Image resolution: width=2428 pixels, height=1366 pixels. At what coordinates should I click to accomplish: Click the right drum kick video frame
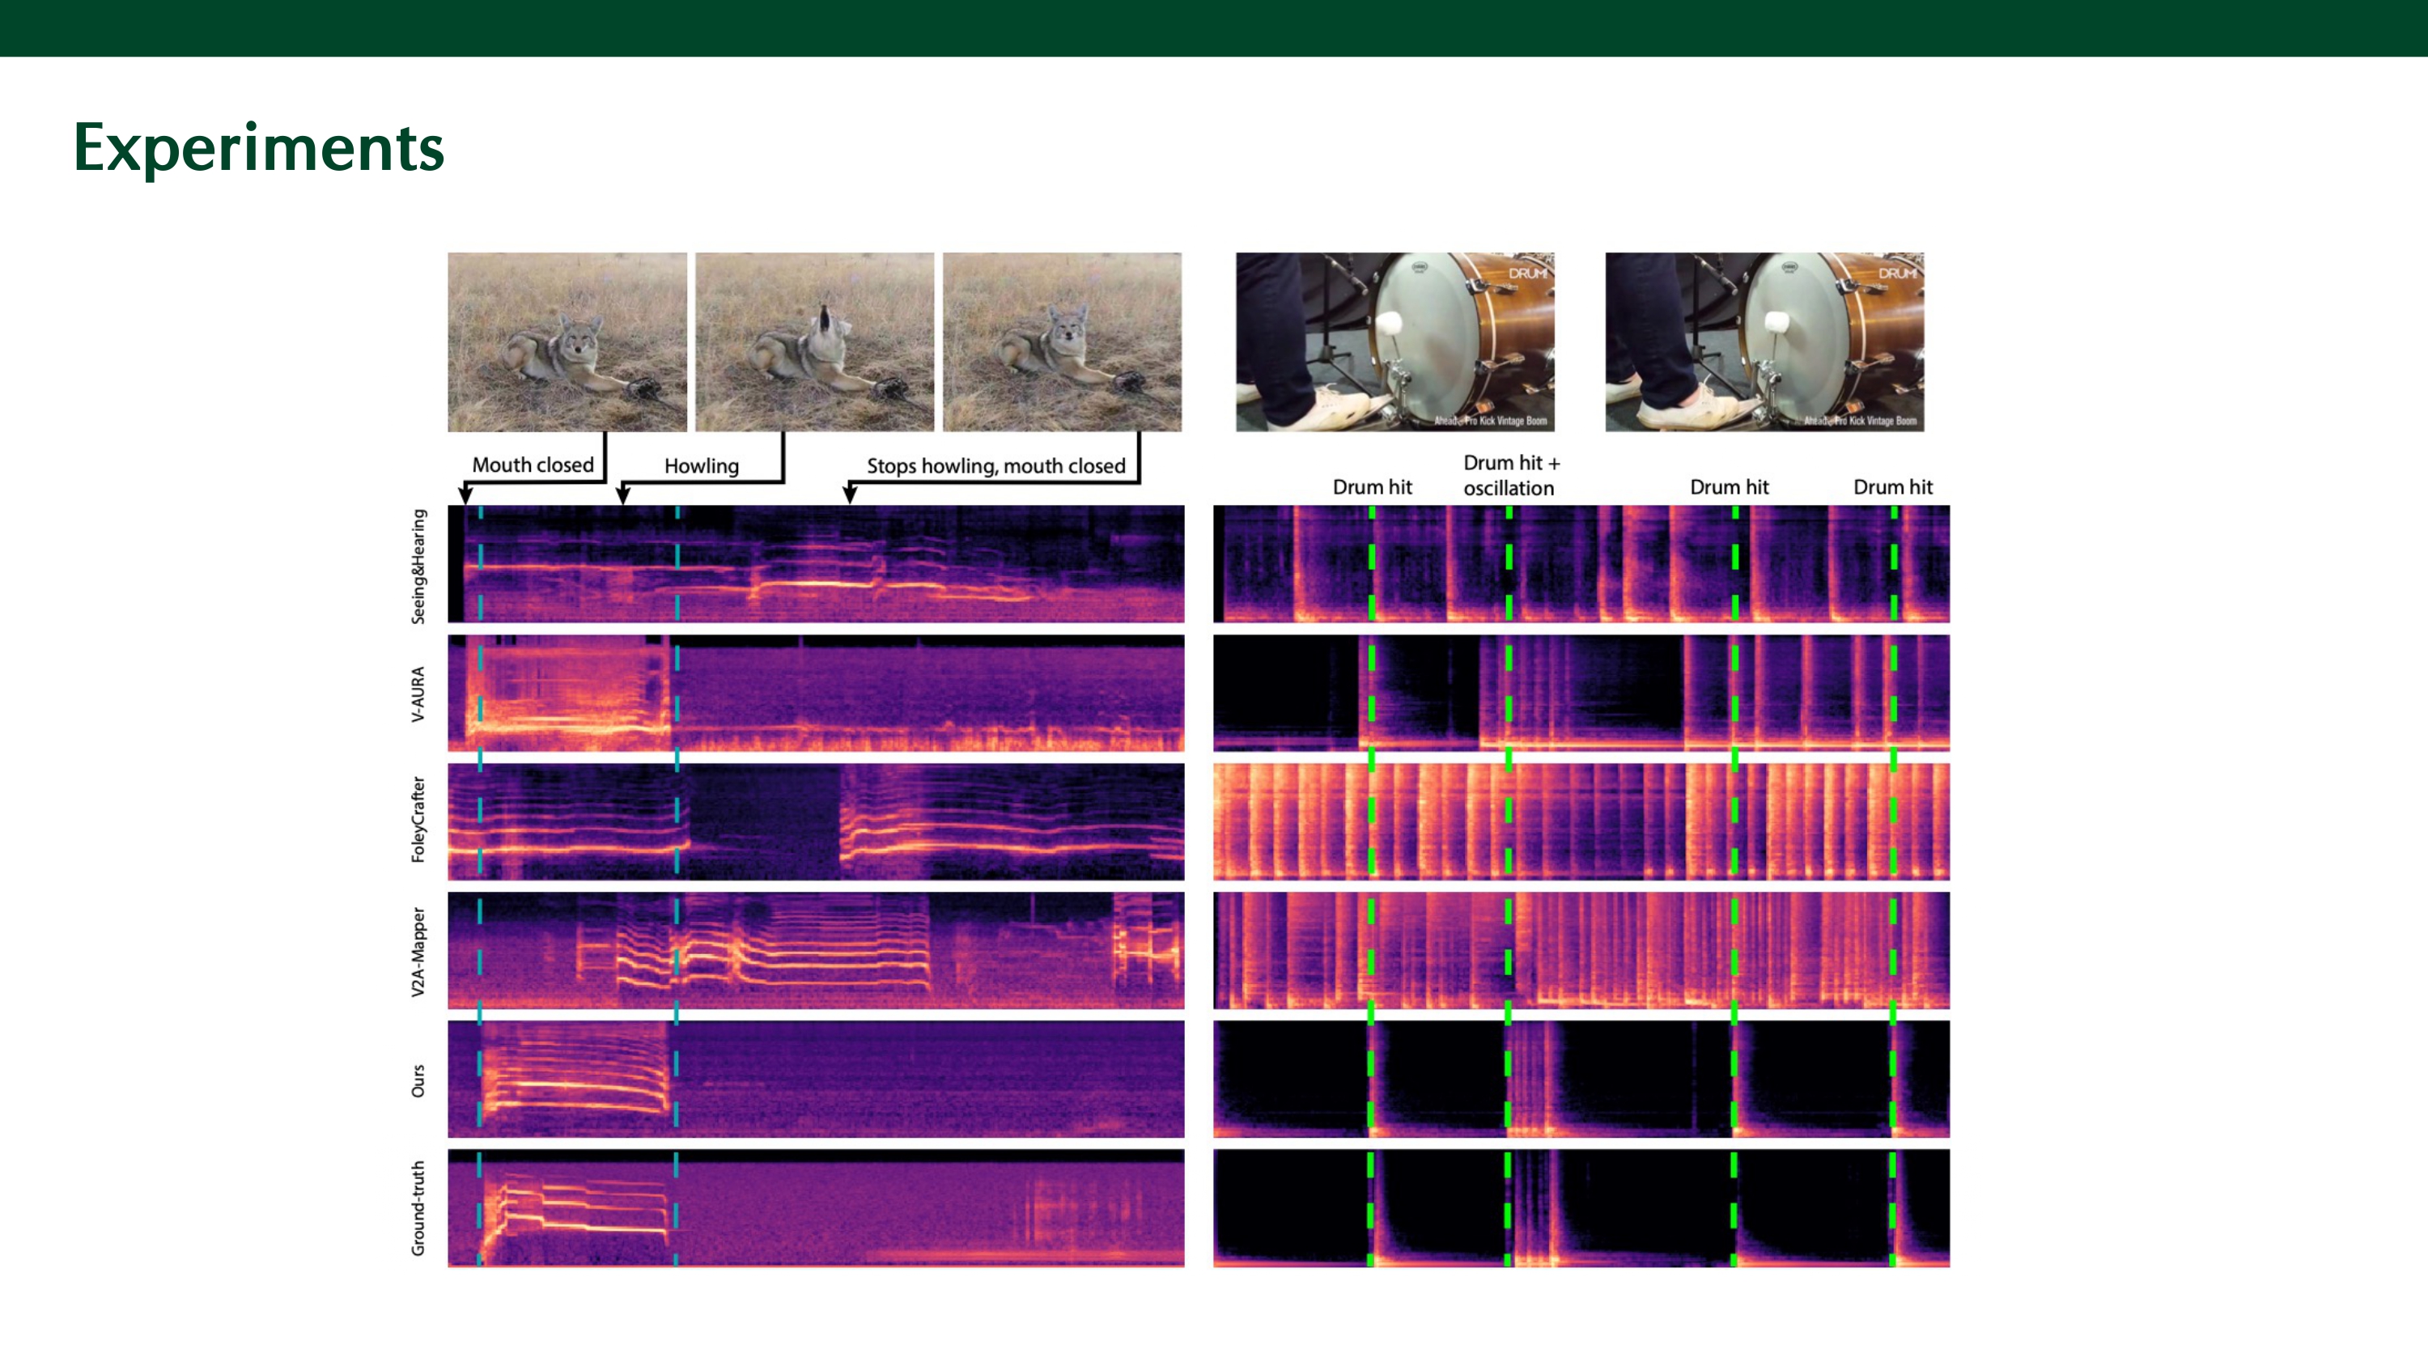1764,341
